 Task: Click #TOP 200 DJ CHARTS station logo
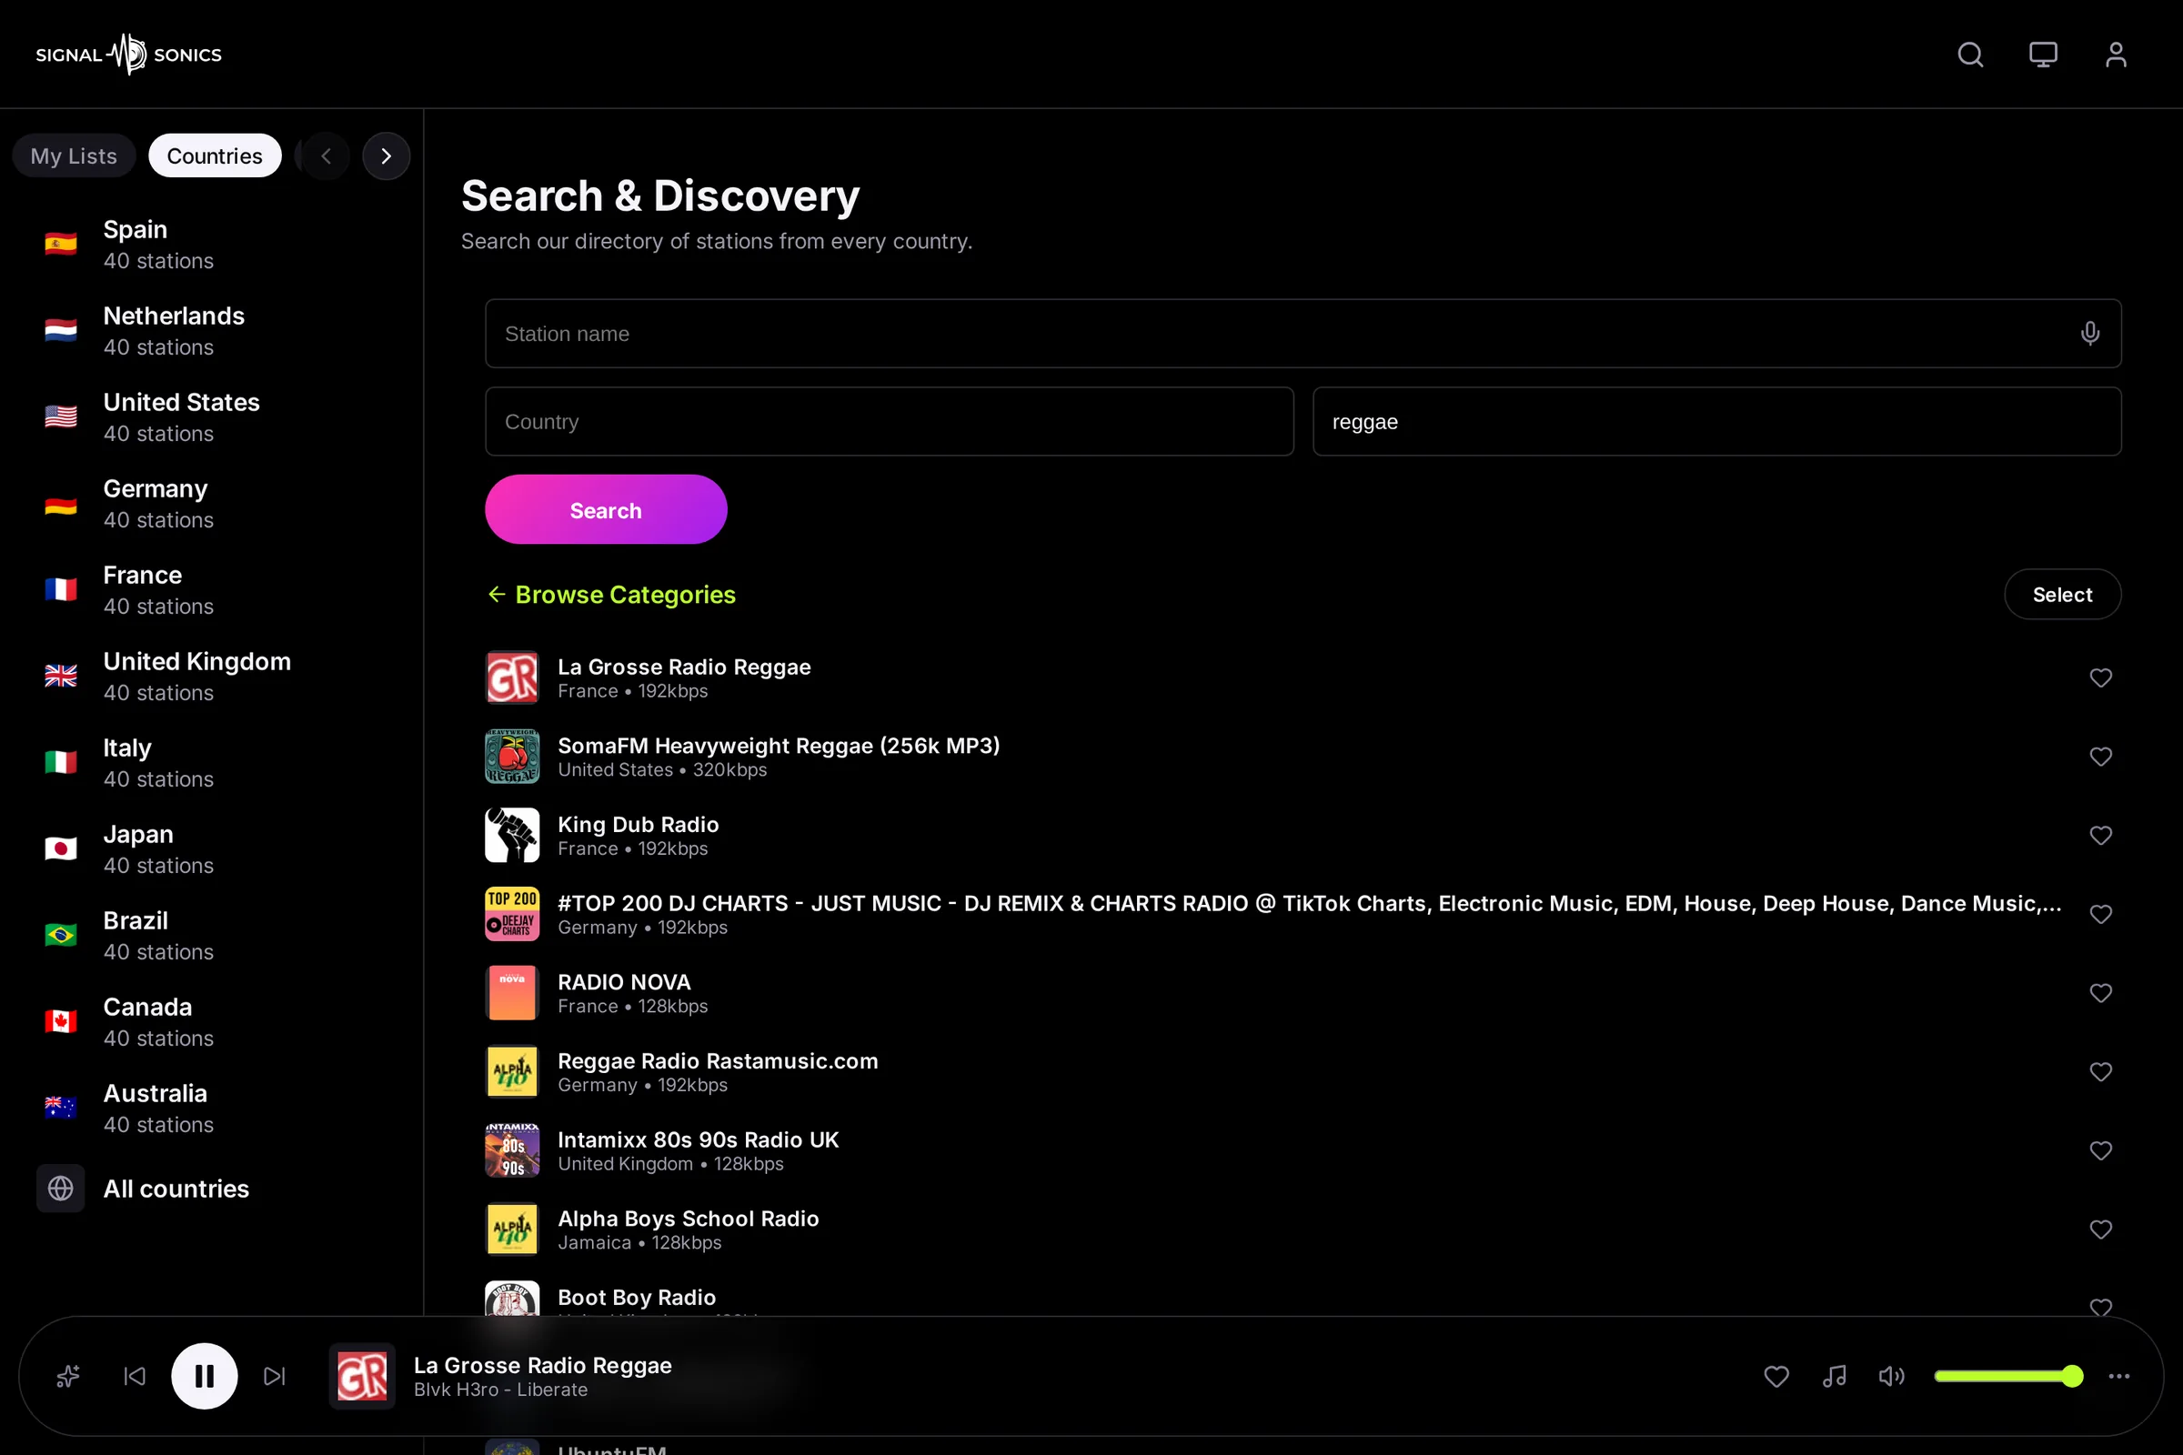(x=512, y=914)
